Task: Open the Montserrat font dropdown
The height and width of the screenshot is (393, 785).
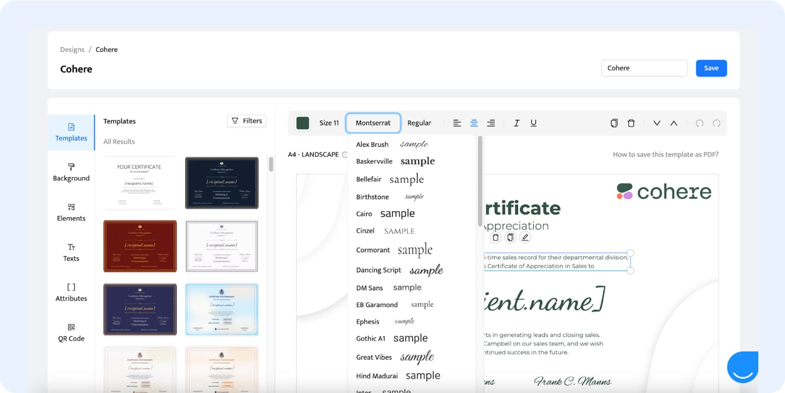Action: pyautogui.click(x=373, y=123)
